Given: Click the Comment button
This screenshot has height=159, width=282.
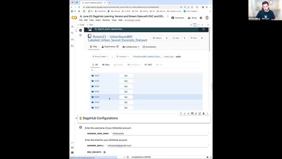Looking at the screenshot, I should 178,18.
